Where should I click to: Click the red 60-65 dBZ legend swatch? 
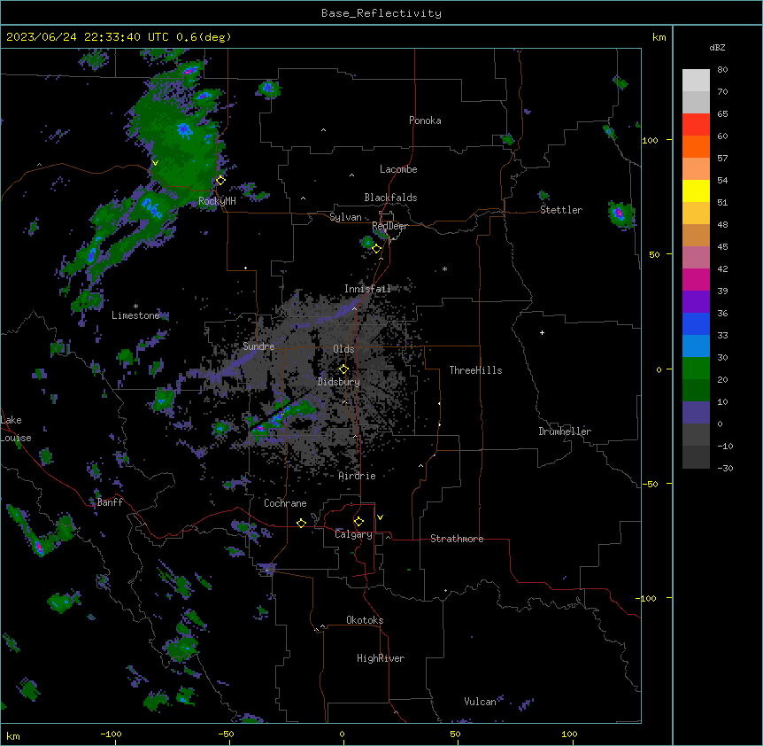pos(696,125)
